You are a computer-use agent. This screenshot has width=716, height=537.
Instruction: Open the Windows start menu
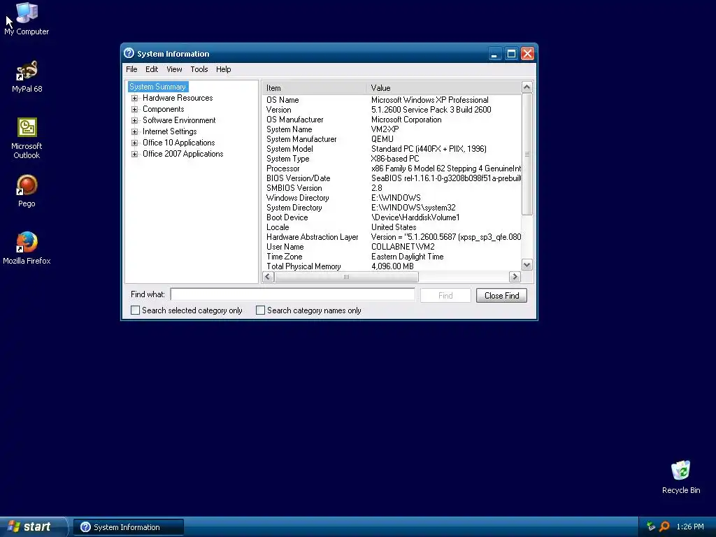pyautogui.click(x=33, y=527)
